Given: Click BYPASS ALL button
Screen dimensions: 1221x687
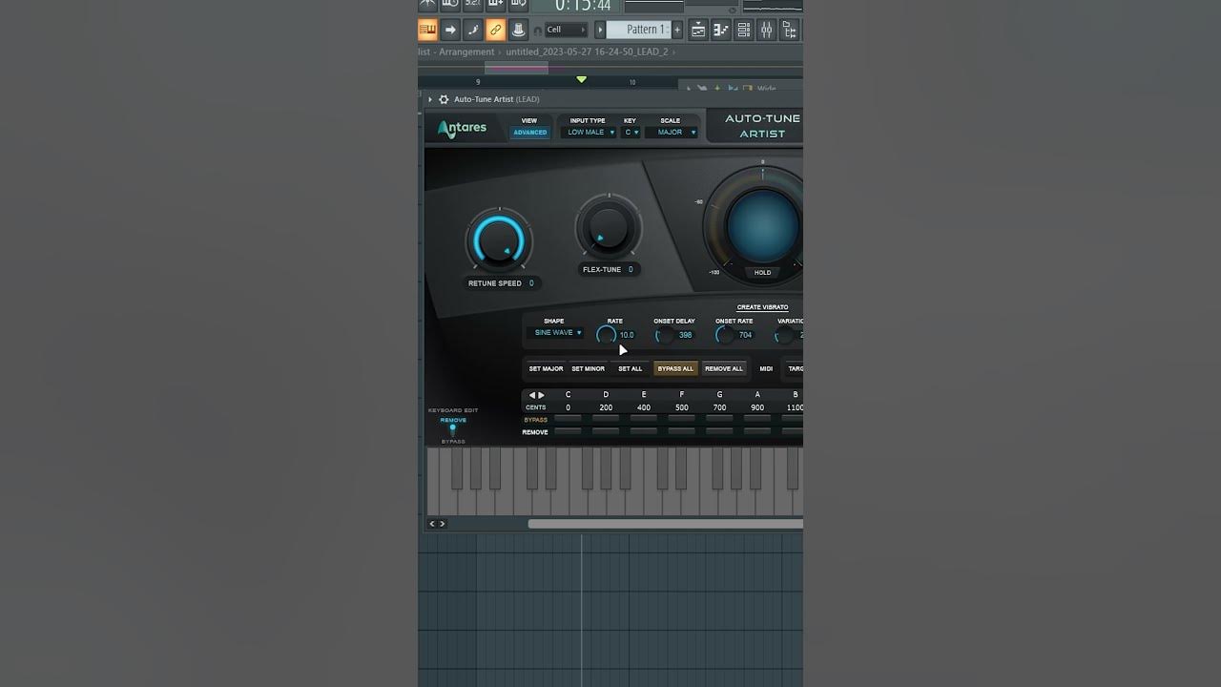Looking at the screenshot, I should point(675,368).
